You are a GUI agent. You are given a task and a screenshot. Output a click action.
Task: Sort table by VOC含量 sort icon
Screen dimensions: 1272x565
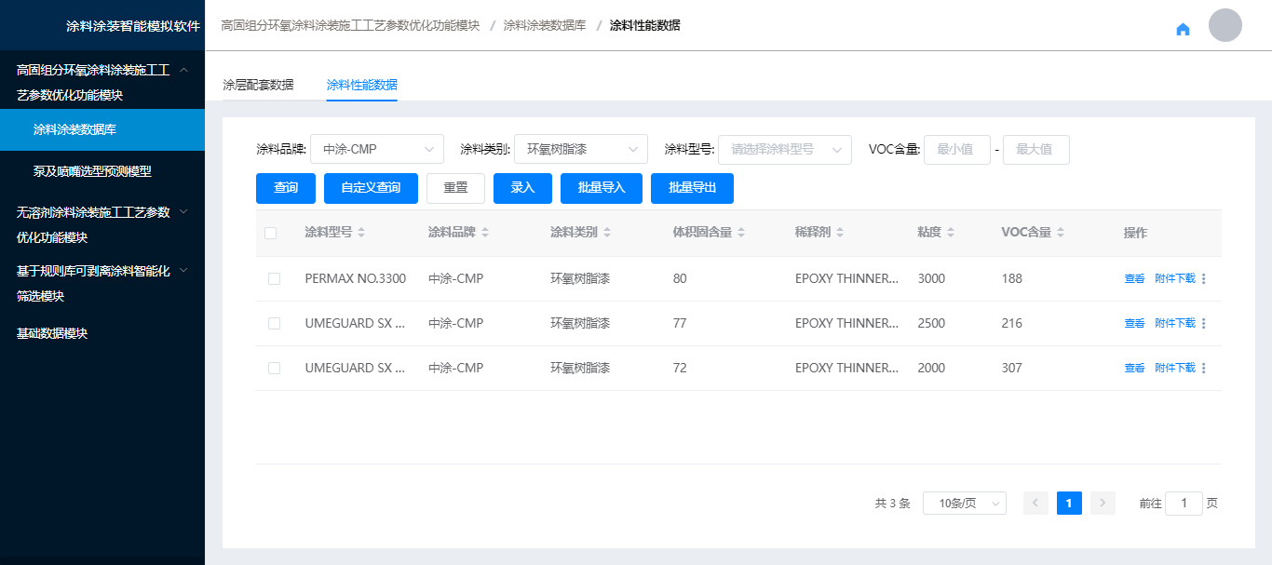1061,233
